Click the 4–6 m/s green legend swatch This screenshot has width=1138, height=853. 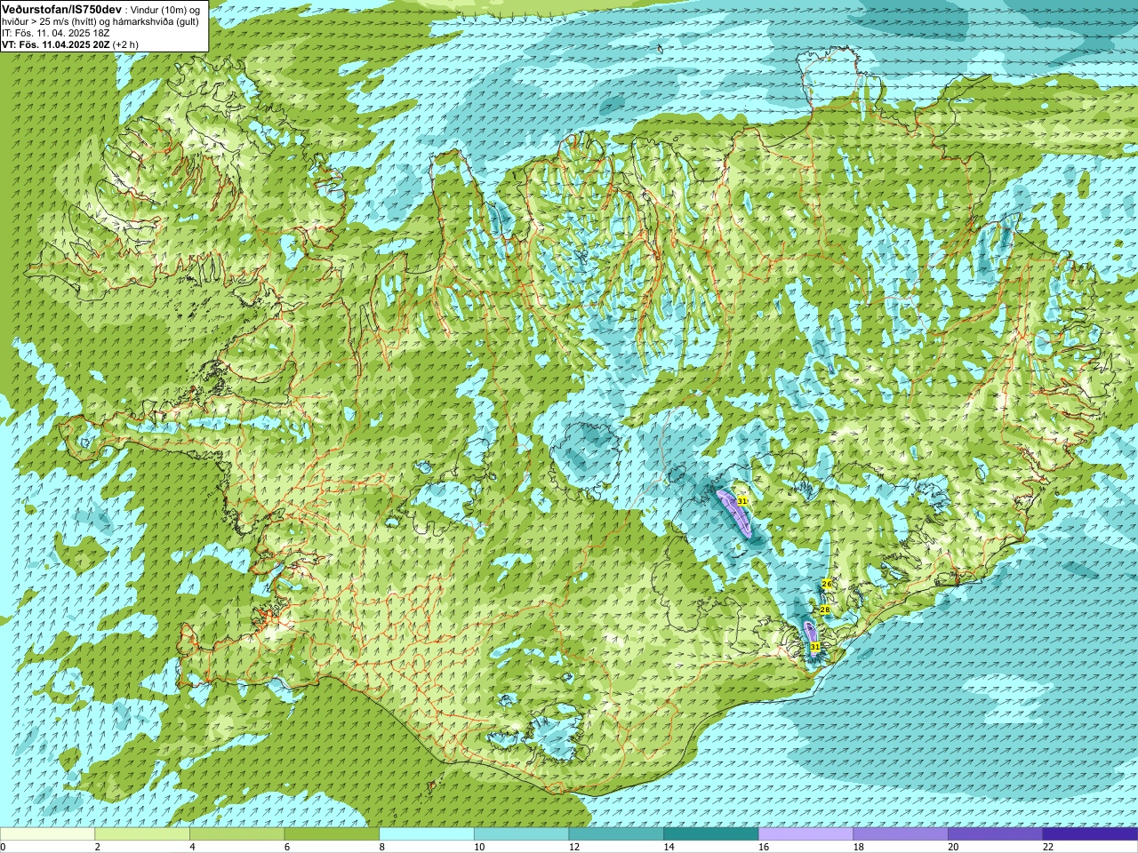tap(236, 834)
